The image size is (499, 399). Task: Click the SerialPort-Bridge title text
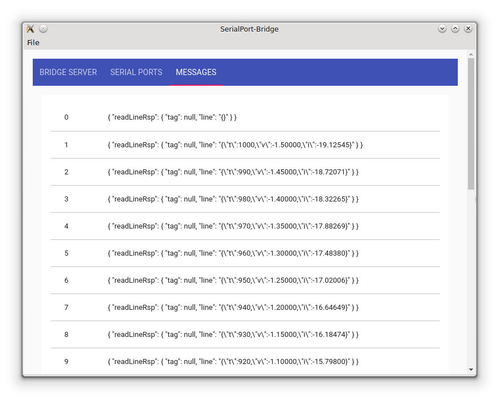[249, 29]
